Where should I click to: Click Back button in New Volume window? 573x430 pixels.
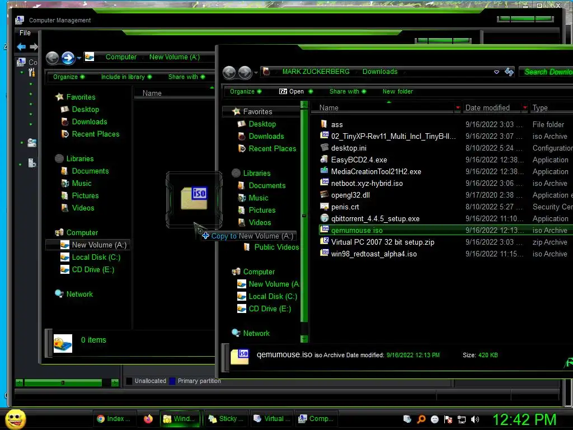coord(52,58)
